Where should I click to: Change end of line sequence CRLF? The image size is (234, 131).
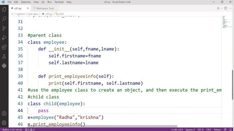(209, 130)
